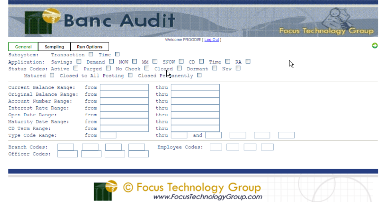Click the fourth Branch Codes field
Screen dimensions: 382x202
[137, 147]
